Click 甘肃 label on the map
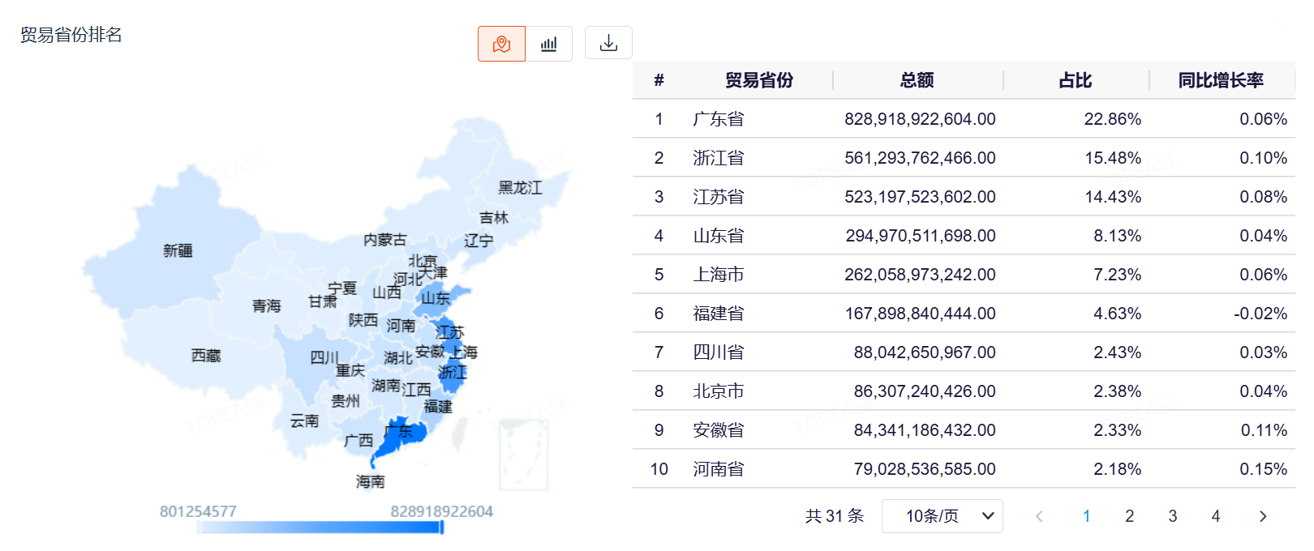The image size is (1314, 551). 322,301
